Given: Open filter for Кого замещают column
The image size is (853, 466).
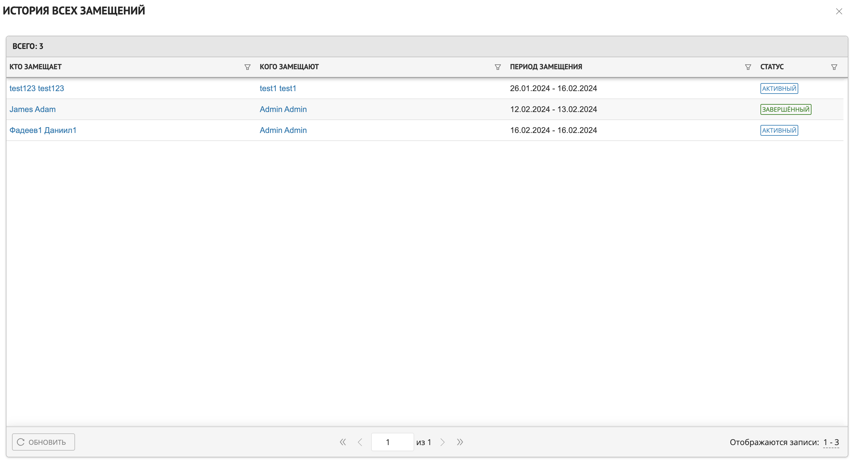Looking at the screenshot, I should [x=497, y=67].
